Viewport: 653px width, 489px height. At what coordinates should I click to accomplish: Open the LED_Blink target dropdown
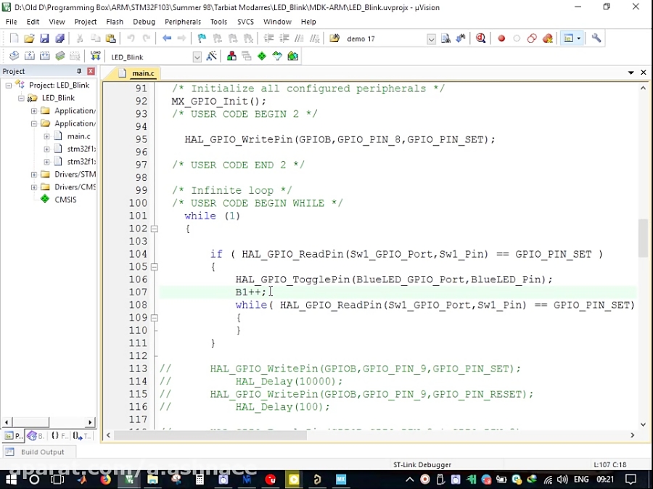197,57
